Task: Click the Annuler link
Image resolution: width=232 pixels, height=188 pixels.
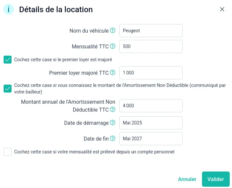Action: 187,179
